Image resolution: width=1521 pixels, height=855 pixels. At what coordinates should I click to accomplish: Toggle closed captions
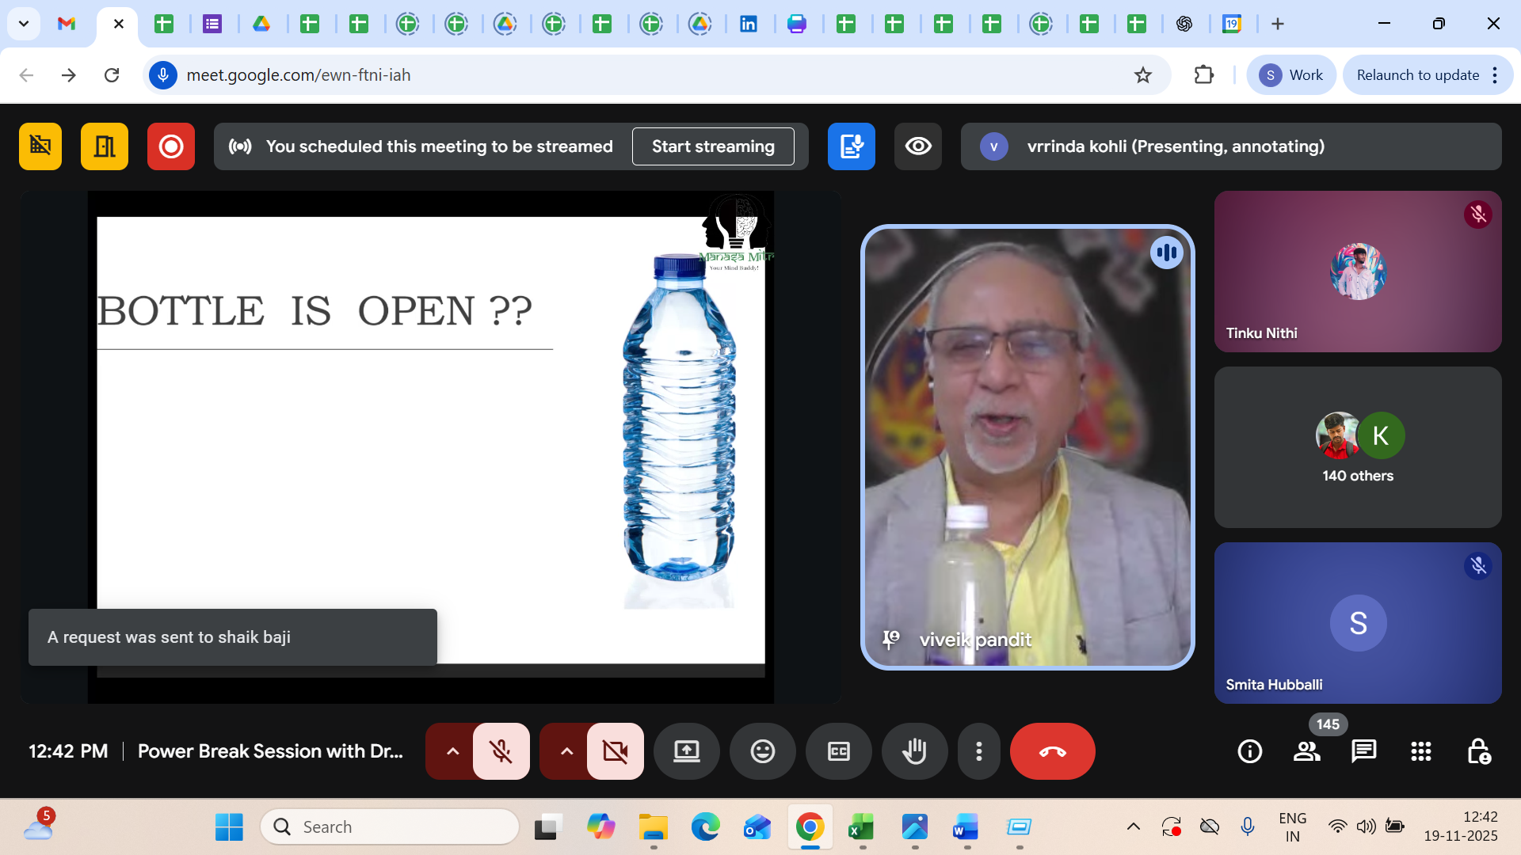[838, 751]
